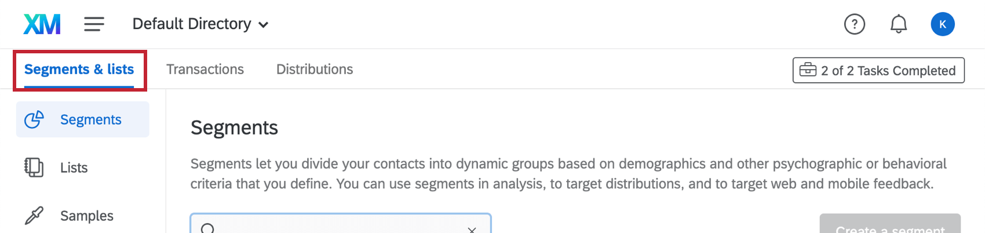
Task: Focus the segments search input field
Action: pyautogui.click(x=341, y=227)
